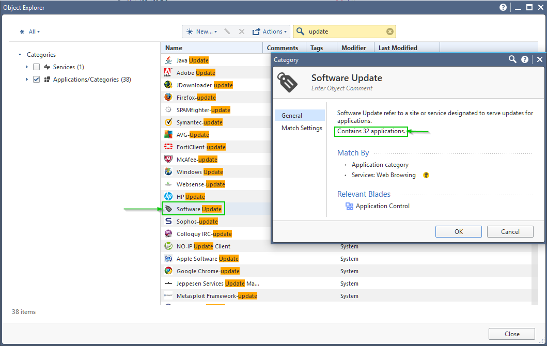Click the HP Update logo icon
Image resolution: width=547 pixels, height=346 pixels.
click(x=168, y=196)
